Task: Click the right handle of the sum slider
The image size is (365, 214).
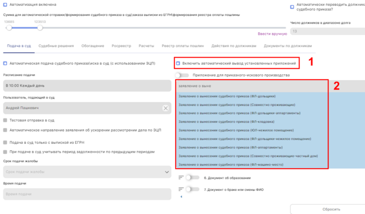Action: 40,28
